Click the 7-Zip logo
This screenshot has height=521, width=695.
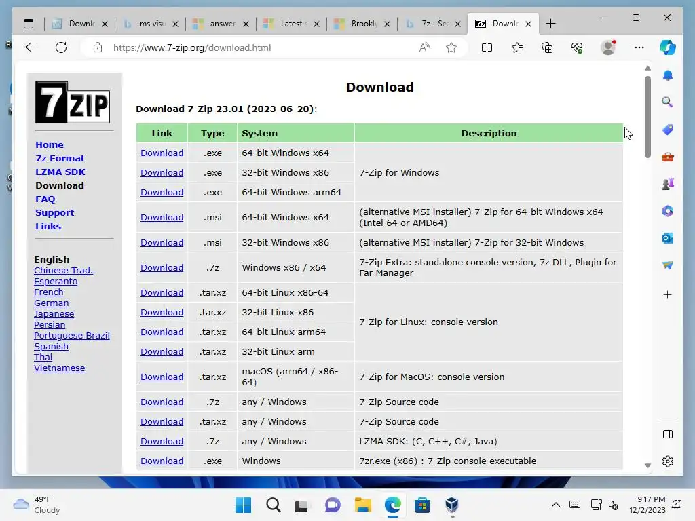pos(73,102)
